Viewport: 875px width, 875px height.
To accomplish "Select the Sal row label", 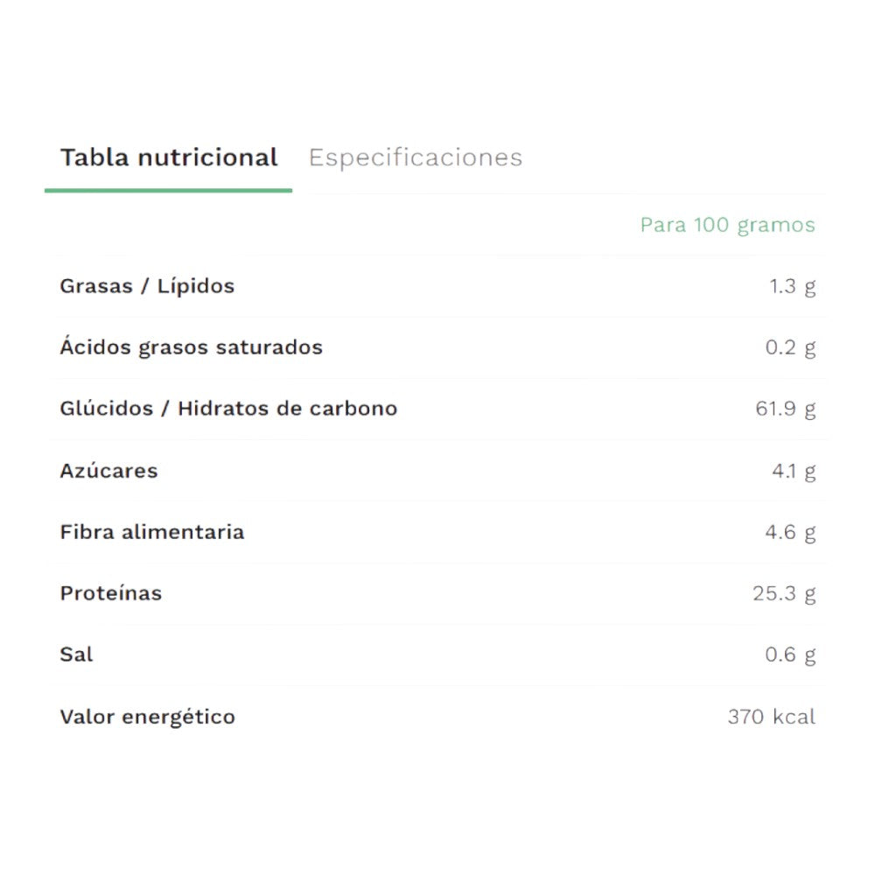I will point(76,654).
